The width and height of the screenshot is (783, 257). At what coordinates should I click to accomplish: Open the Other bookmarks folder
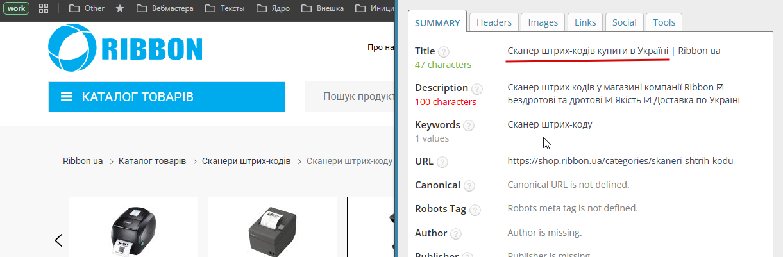tap(87, 8)
